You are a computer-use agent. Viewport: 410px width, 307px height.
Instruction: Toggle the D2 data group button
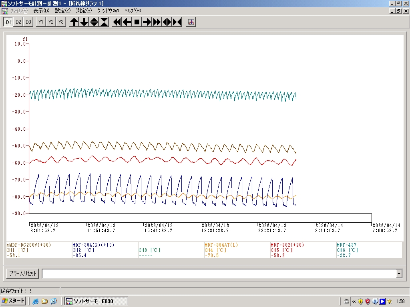click(18, 22)
